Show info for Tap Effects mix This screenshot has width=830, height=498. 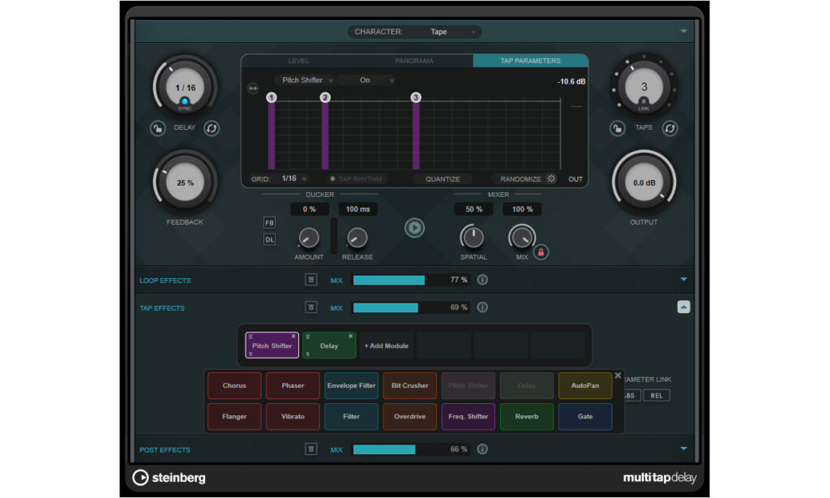[x=482, y=307]
